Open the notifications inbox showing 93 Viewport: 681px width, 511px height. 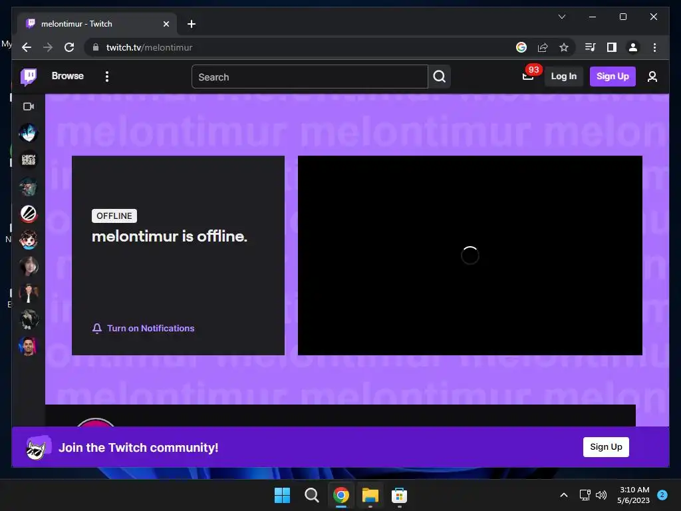(529, 76)
